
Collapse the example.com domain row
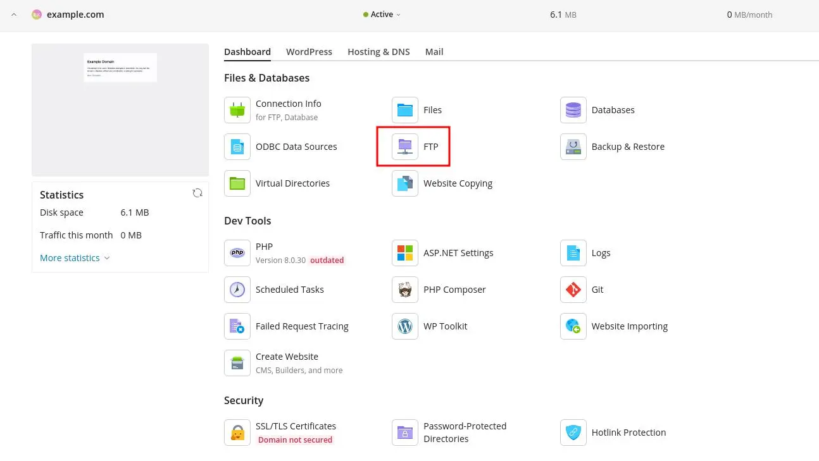[14, 15]
